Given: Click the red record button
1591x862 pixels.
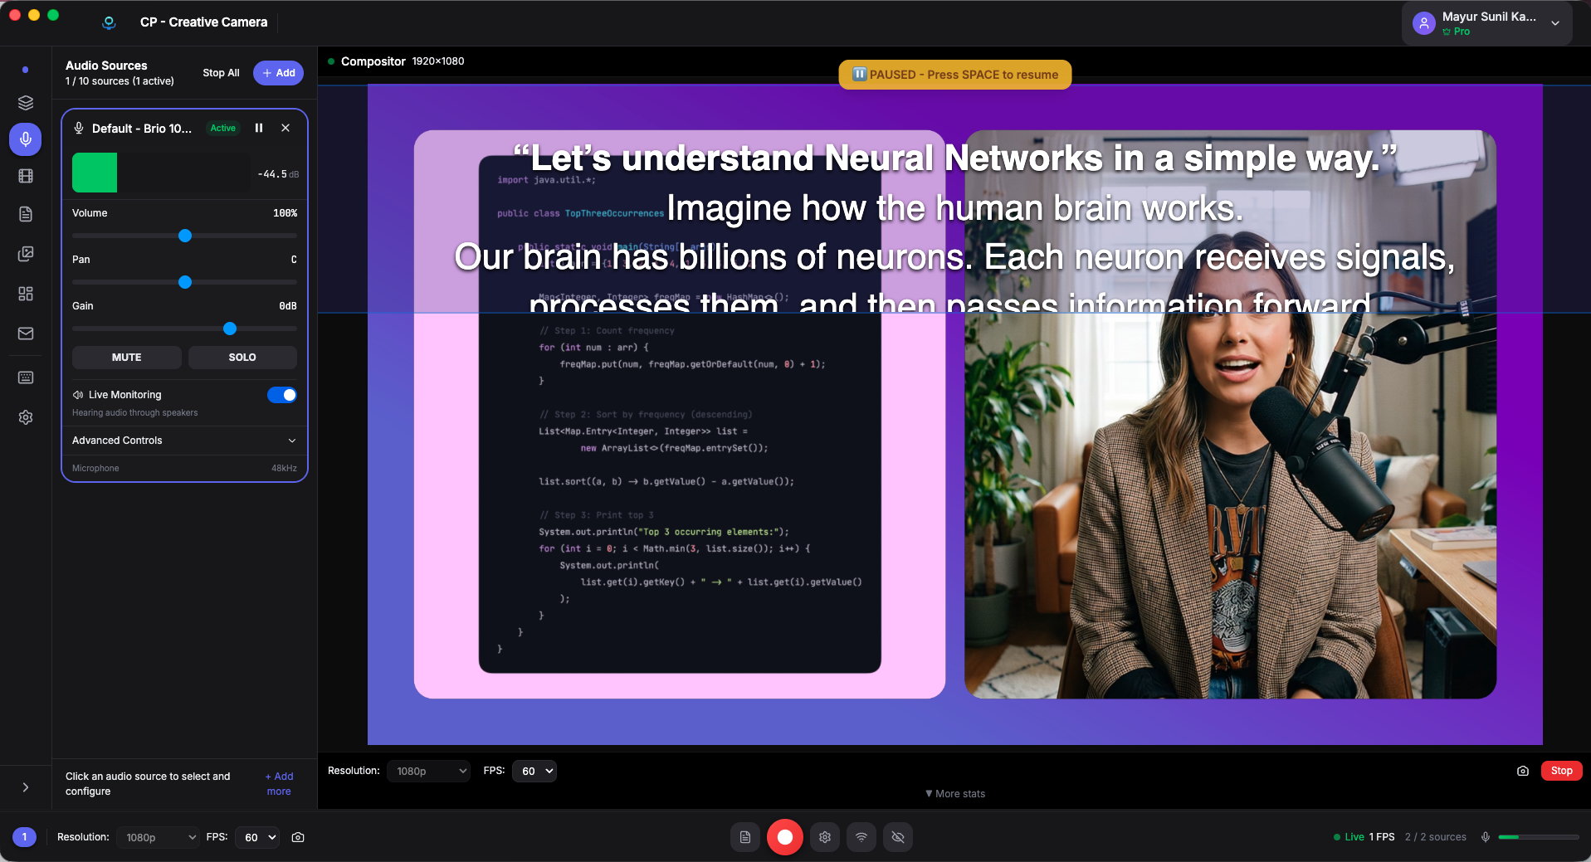Looking at the screenshot, I should [x=784, y=837].
